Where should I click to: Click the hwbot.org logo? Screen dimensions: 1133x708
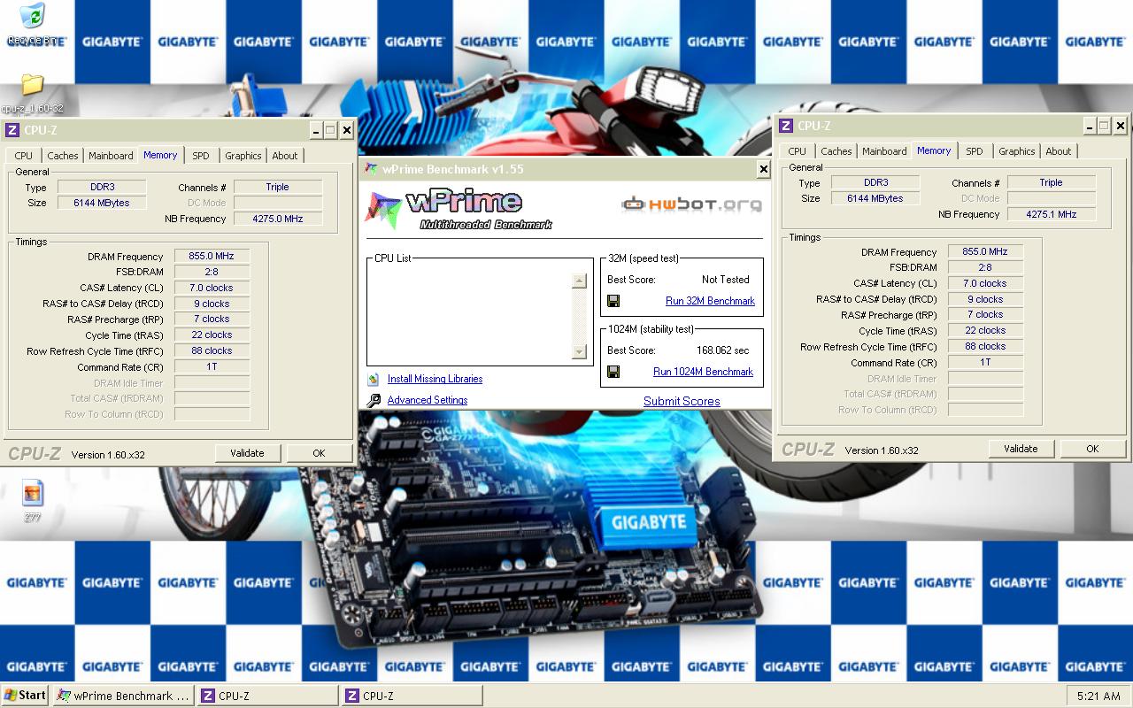[691, 204]
